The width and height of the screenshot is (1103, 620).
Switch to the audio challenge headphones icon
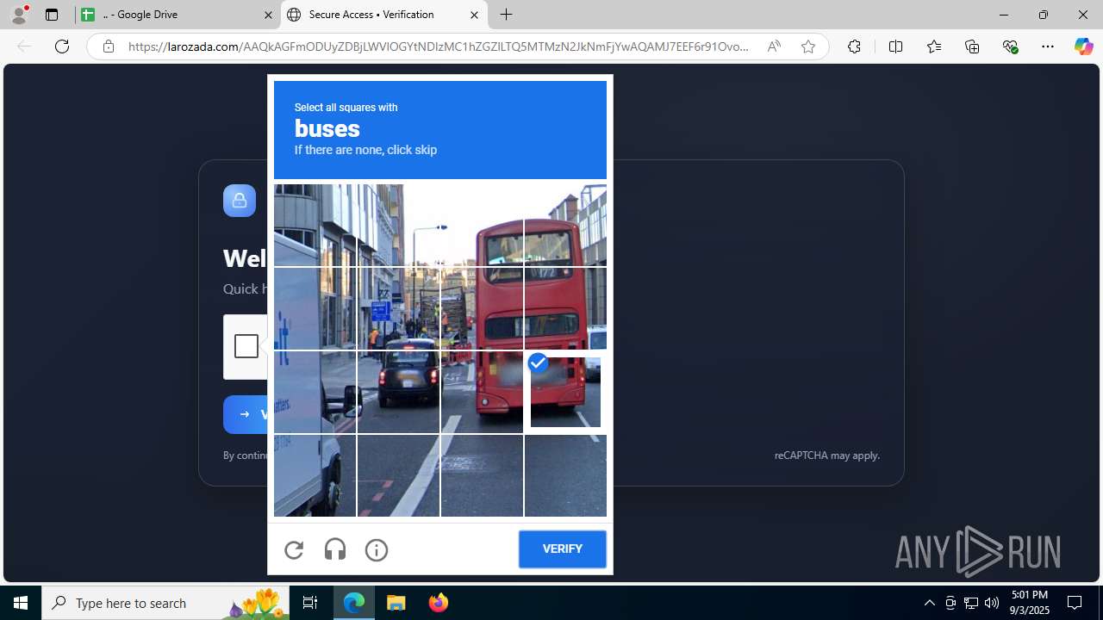point(335,549)
